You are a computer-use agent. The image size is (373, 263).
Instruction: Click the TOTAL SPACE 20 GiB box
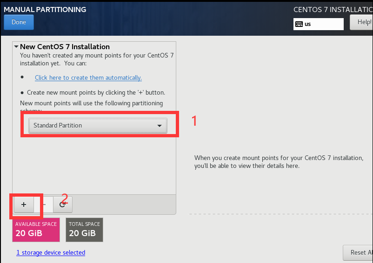click(x=84, y=230)
